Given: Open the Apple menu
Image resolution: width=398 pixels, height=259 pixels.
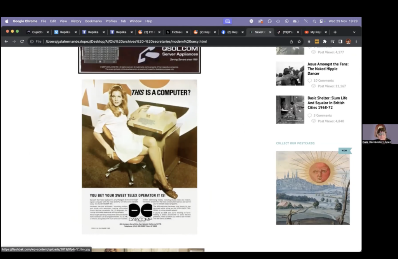Looking at the screenshot, I should tap(7, 21).
